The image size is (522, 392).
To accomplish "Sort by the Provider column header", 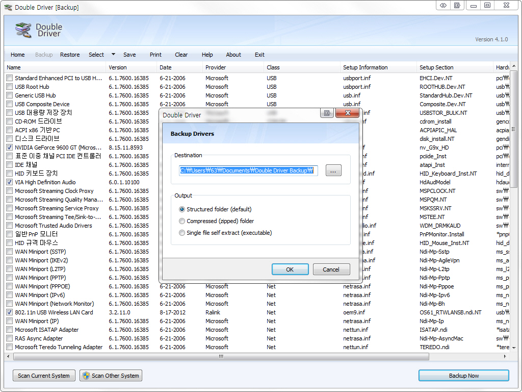I will 233,67.
